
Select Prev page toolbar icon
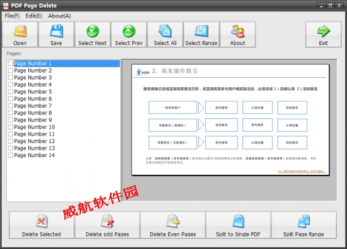[129, 34]
